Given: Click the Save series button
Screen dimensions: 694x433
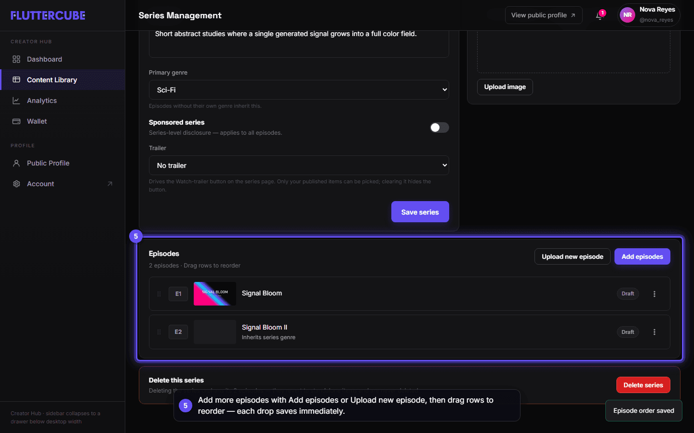Looking at the screenshot, I should coord(420,212).
